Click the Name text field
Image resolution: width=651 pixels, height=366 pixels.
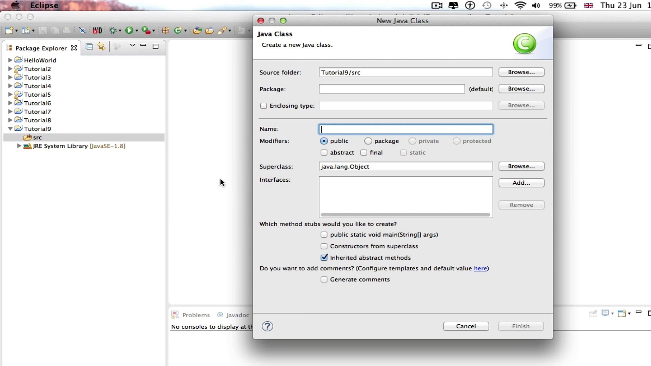coord(406,129)
